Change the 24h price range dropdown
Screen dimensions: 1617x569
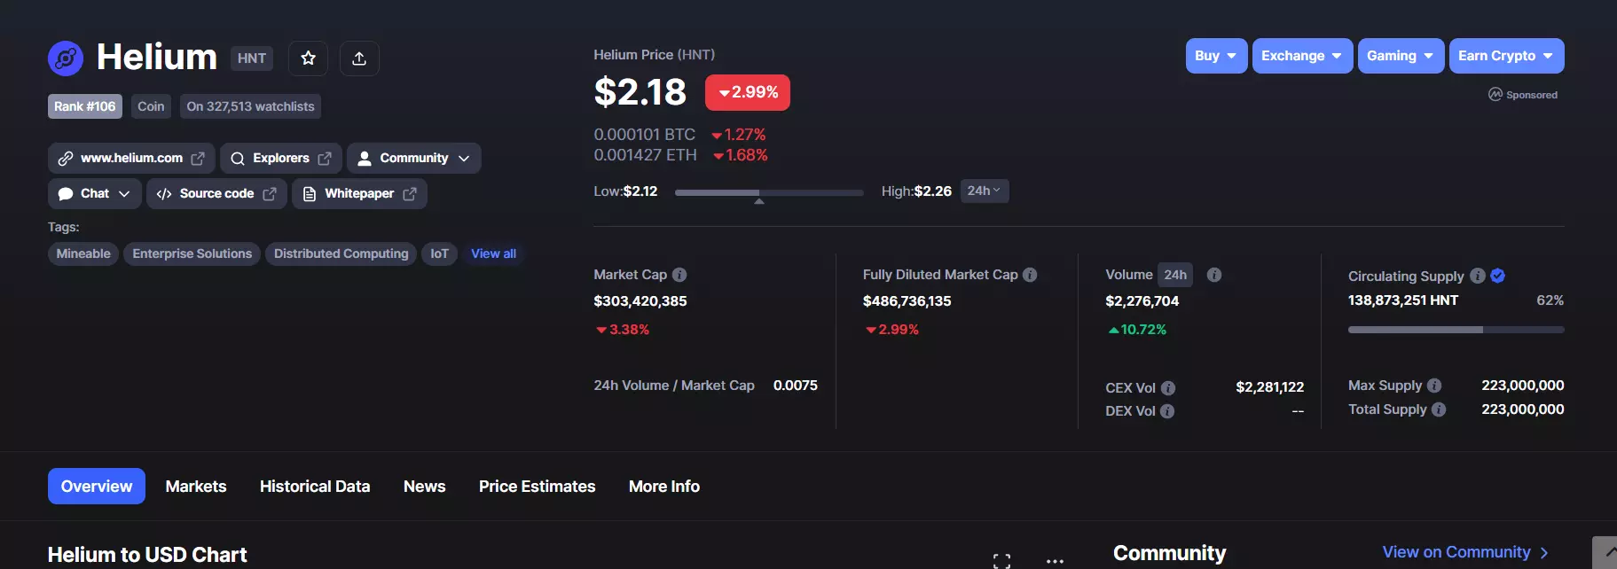click(x=985, y=191)
